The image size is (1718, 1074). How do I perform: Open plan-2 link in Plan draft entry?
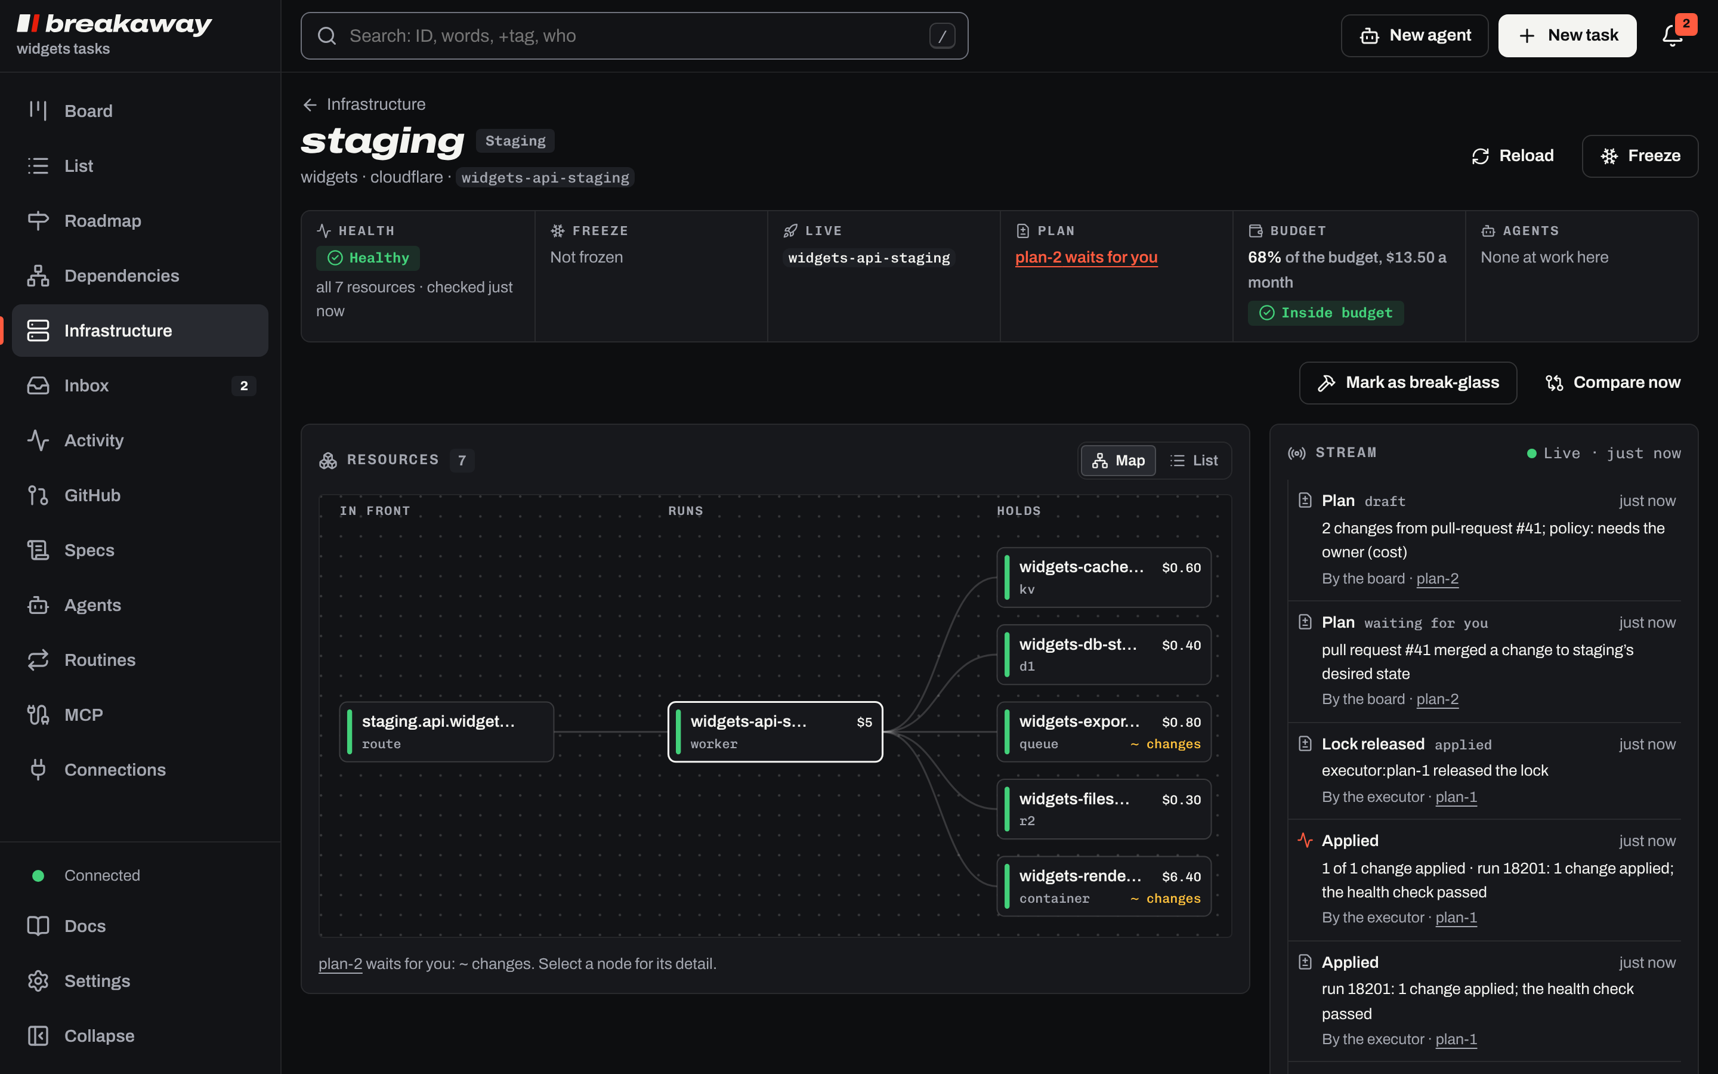[x=1437, y=578]
